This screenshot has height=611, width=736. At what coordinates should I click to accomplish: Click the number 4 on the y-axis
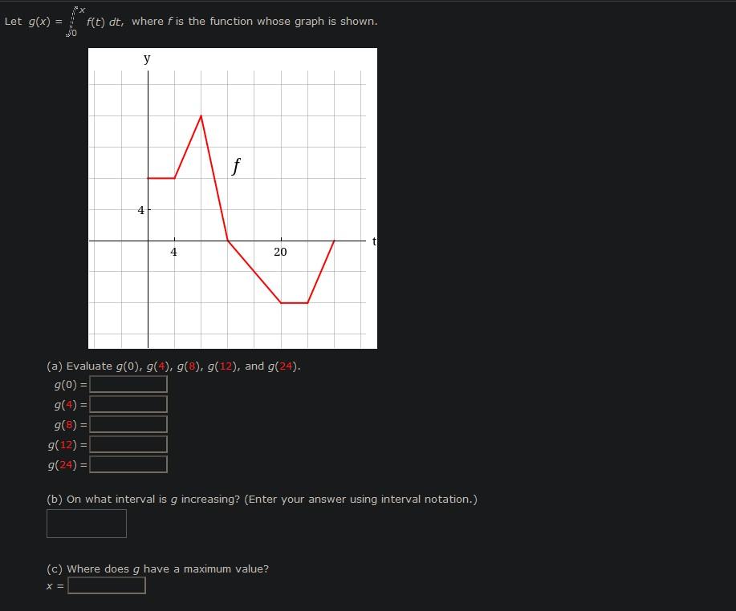(x=140, y=210)
